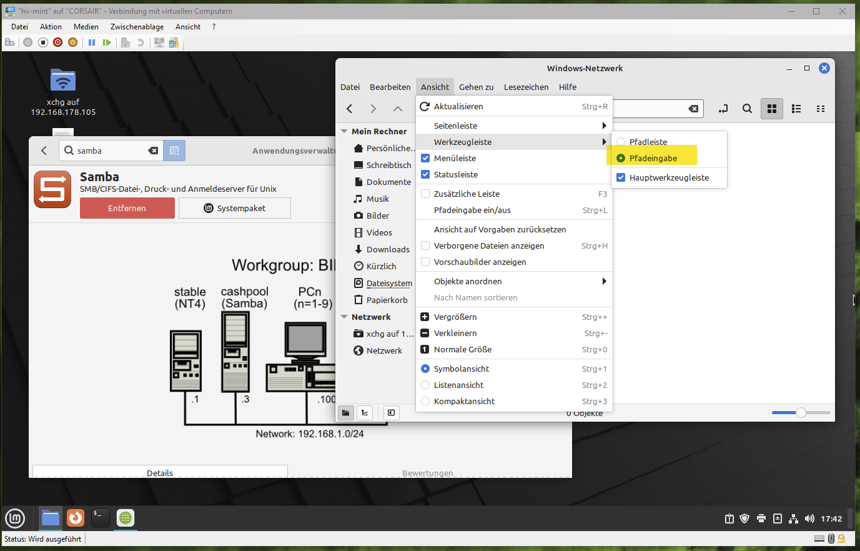Open the Seitenleiste submenu

click(x=514, y=126)
